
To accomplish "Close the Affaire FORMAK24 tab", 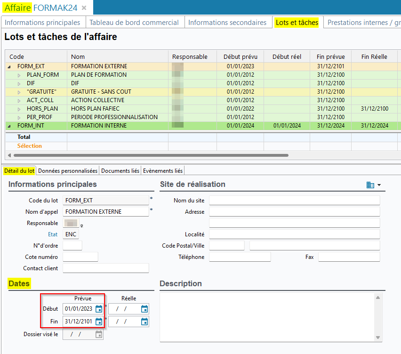I will pos(84,8).
